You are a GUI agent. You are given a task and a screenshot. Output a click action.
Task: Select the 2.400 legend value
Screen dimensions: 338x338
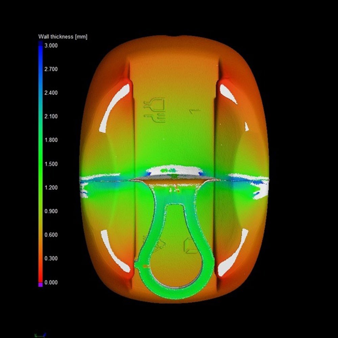(51, 93)
